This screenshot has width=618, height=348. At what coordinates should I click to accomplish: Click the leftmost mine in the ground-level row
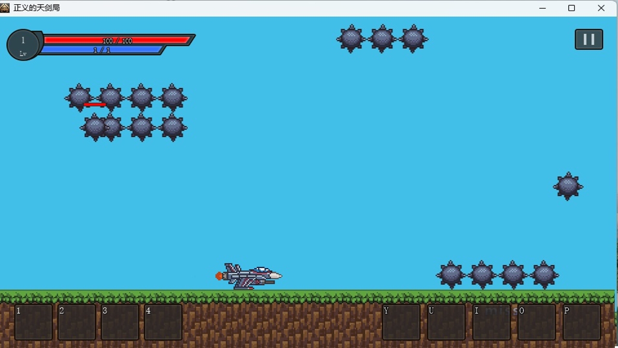pyautogui.click(x=451, y=275)
